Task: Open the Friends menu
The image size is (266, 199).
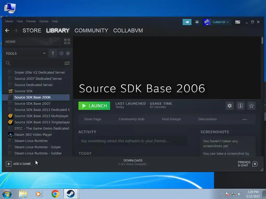Action: pos(31,21)
